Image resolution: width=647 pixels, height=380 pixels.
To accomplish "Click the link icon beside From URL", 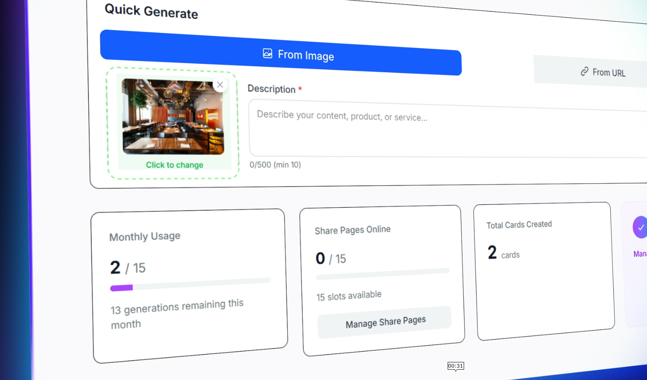I will 584,71.
